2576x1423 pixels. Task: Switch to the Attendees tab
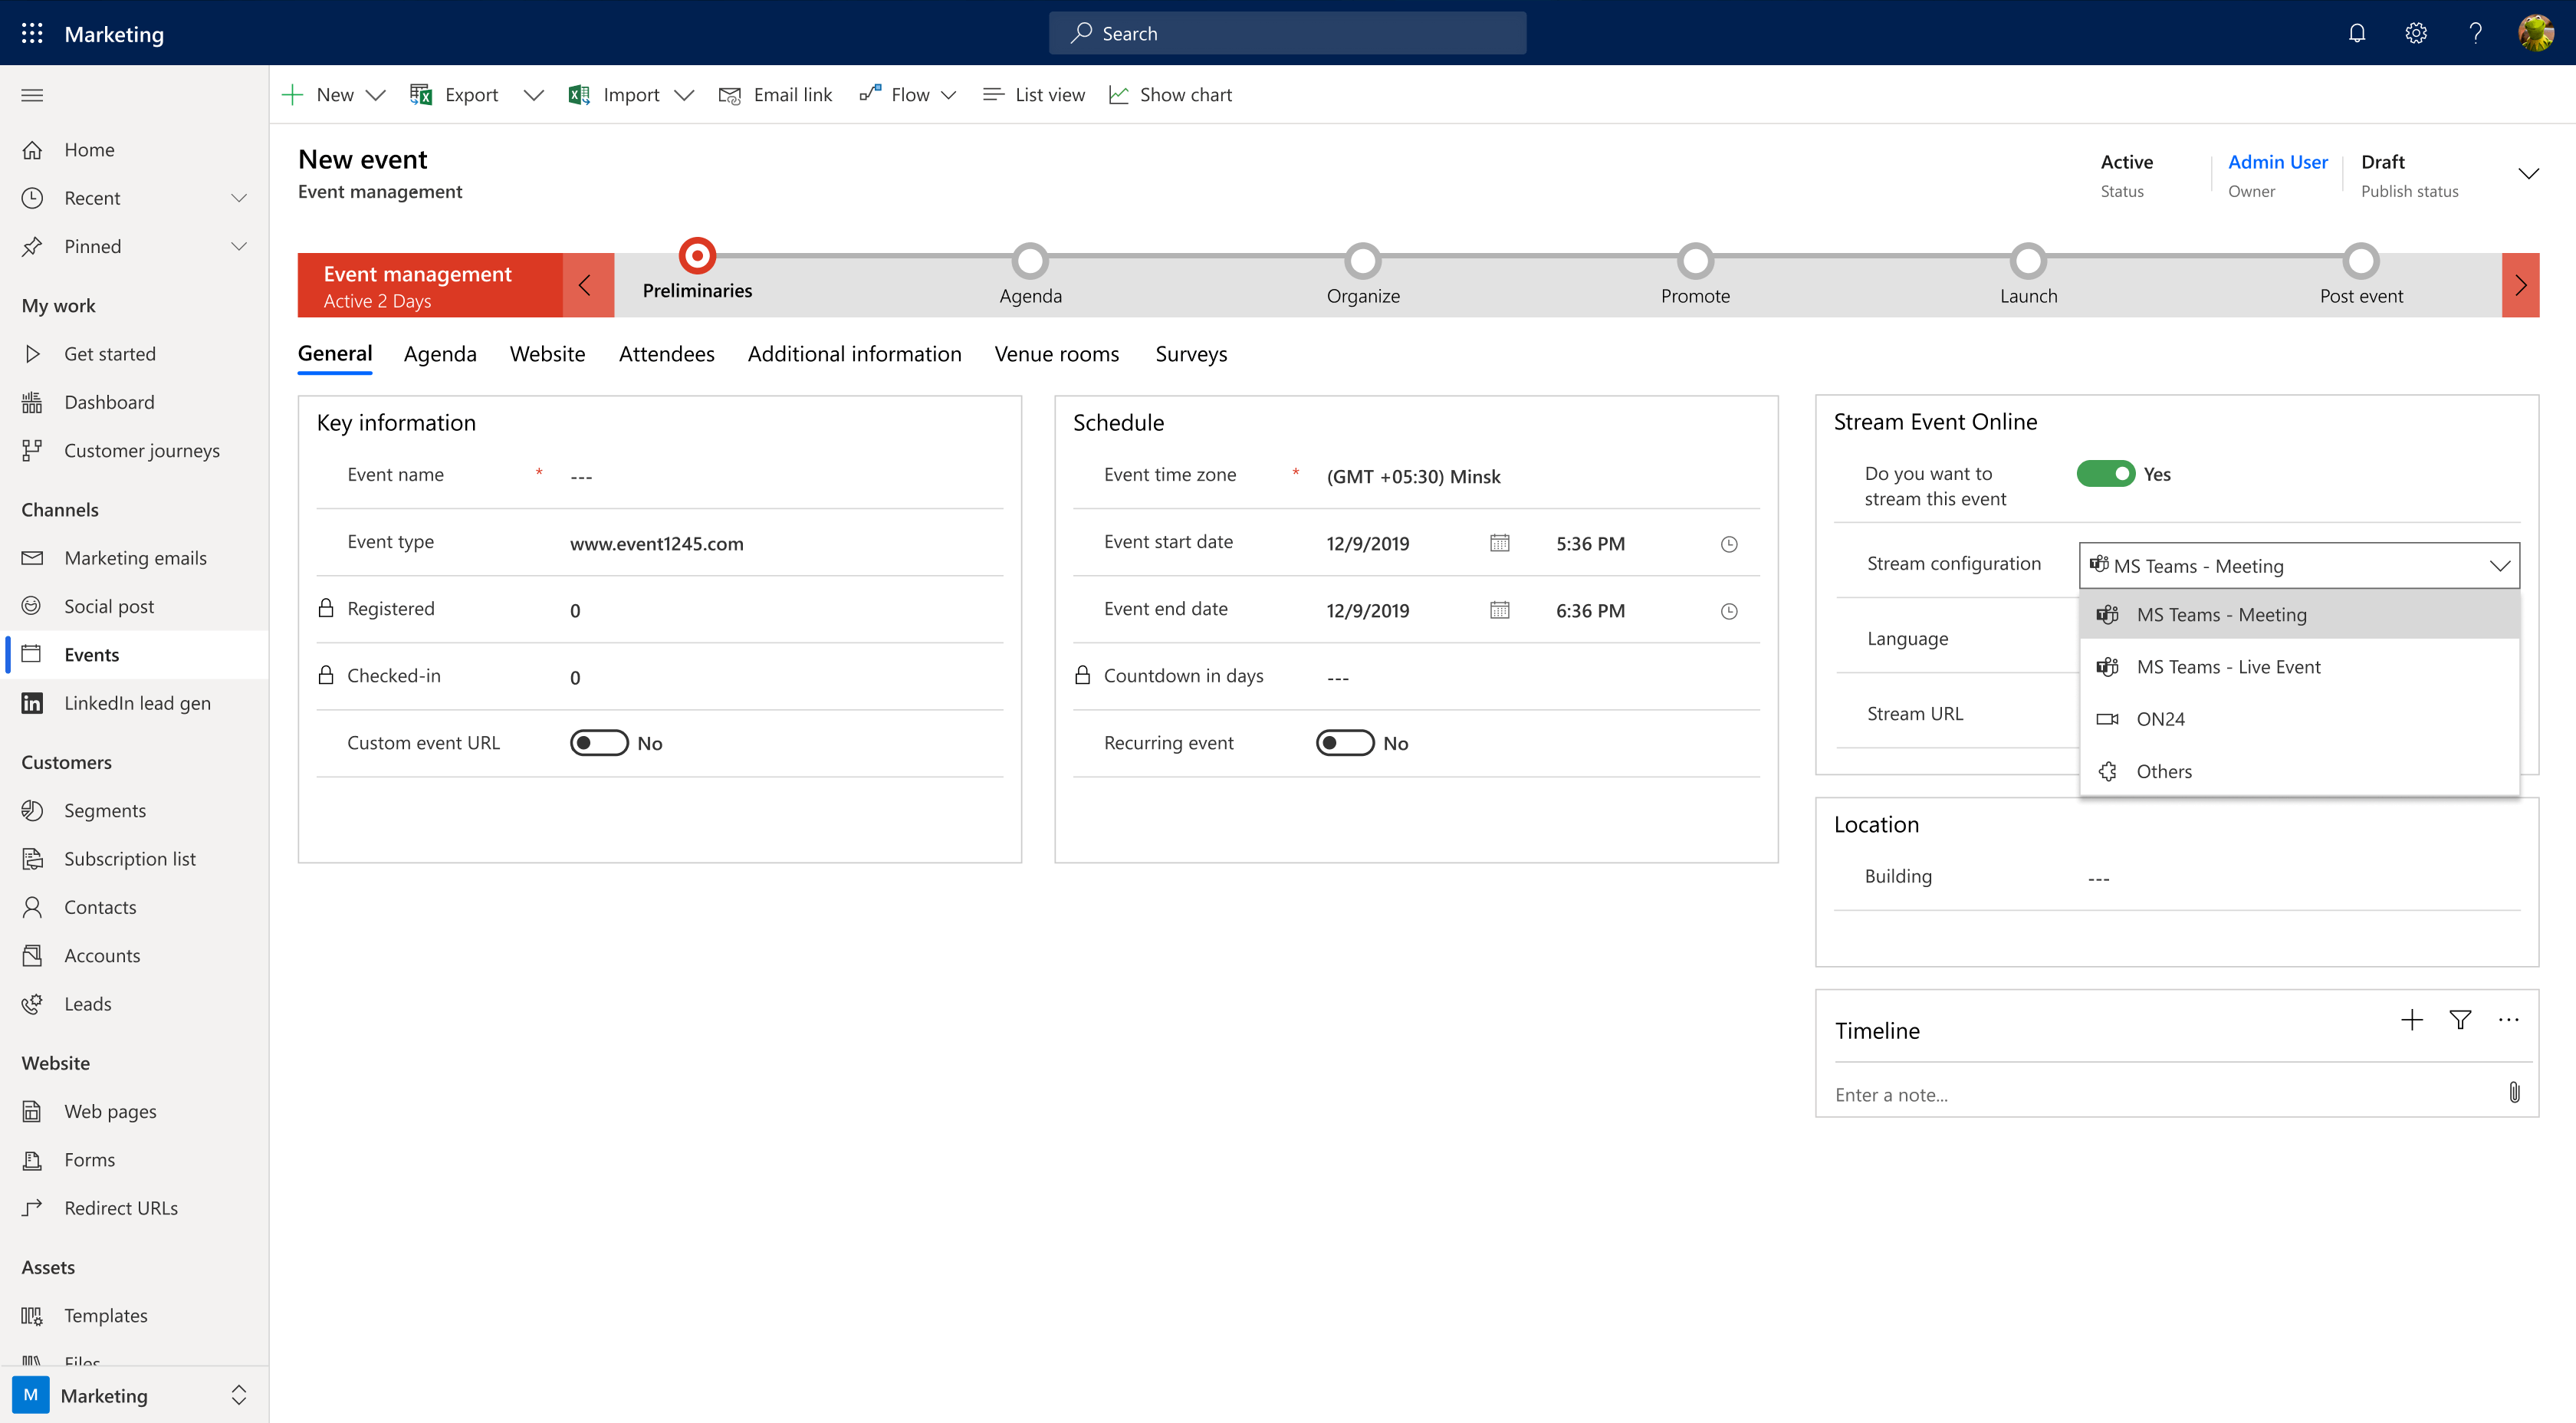pyautogui.click(x=668, y=352)
